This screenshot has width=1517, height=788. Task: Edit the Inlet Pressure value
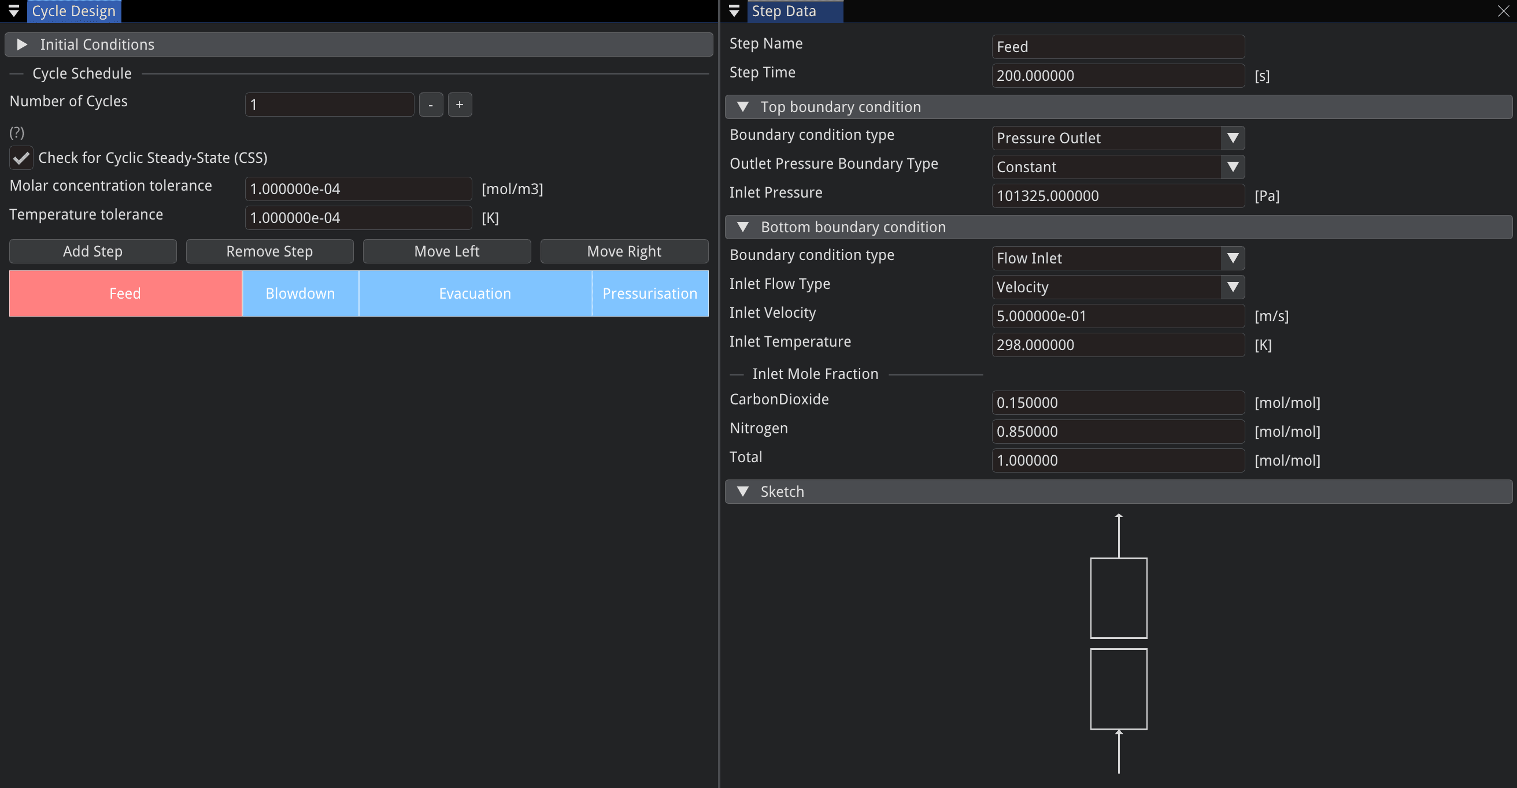pos(1118,196)
